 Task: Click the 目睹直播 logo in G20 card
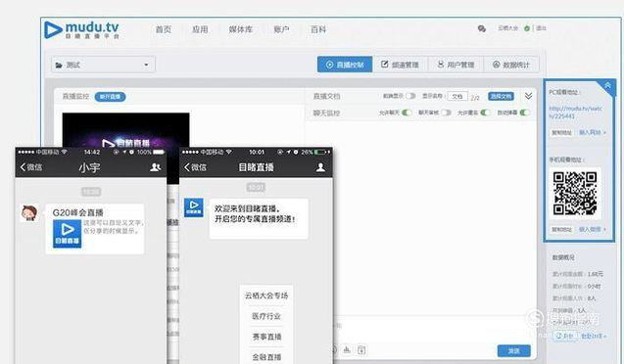point(67,234)
